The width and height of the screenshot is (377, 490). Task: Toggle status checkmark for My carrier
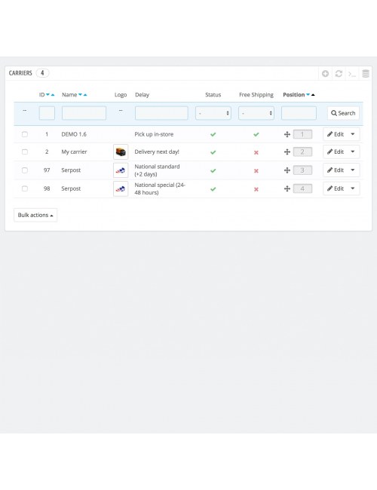[213, 152]
